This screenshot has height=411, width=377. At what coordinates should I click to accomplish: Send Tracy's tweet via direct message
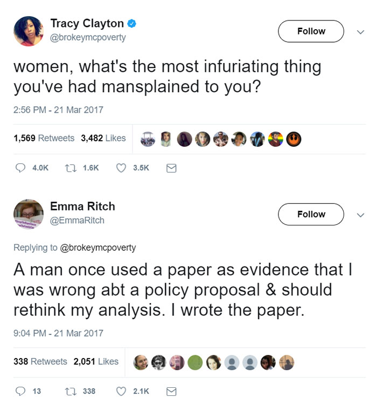tap(171, 168)
